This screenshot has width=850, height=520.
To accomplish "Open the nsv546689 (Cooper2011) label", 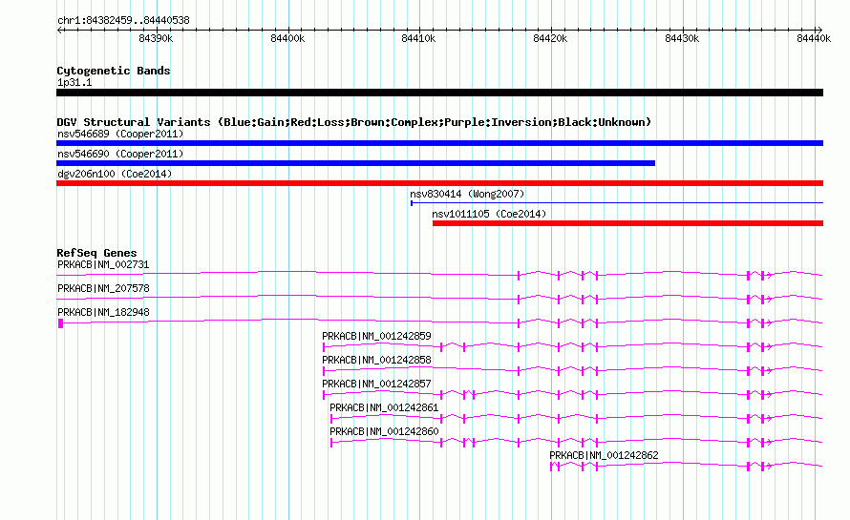I will [120, 134].
